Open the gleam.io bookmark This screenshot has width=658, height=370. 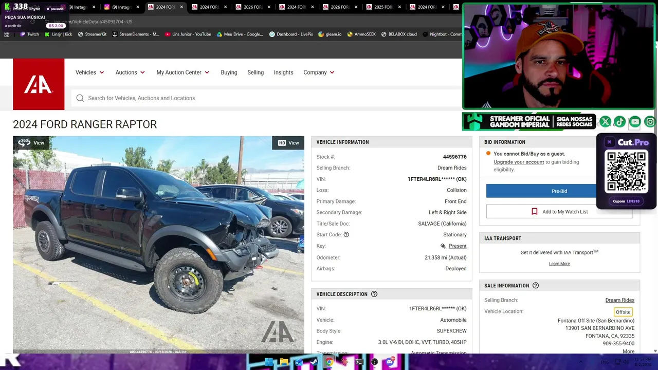(330, 34)
